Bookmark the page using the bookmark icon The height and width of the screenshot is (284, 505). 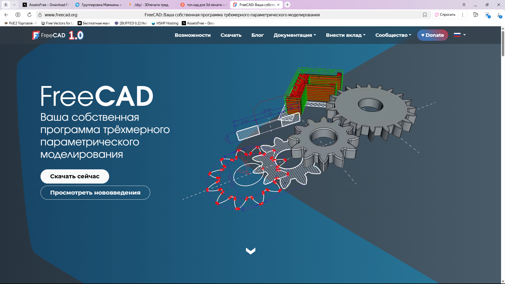[x=425, y=15]
